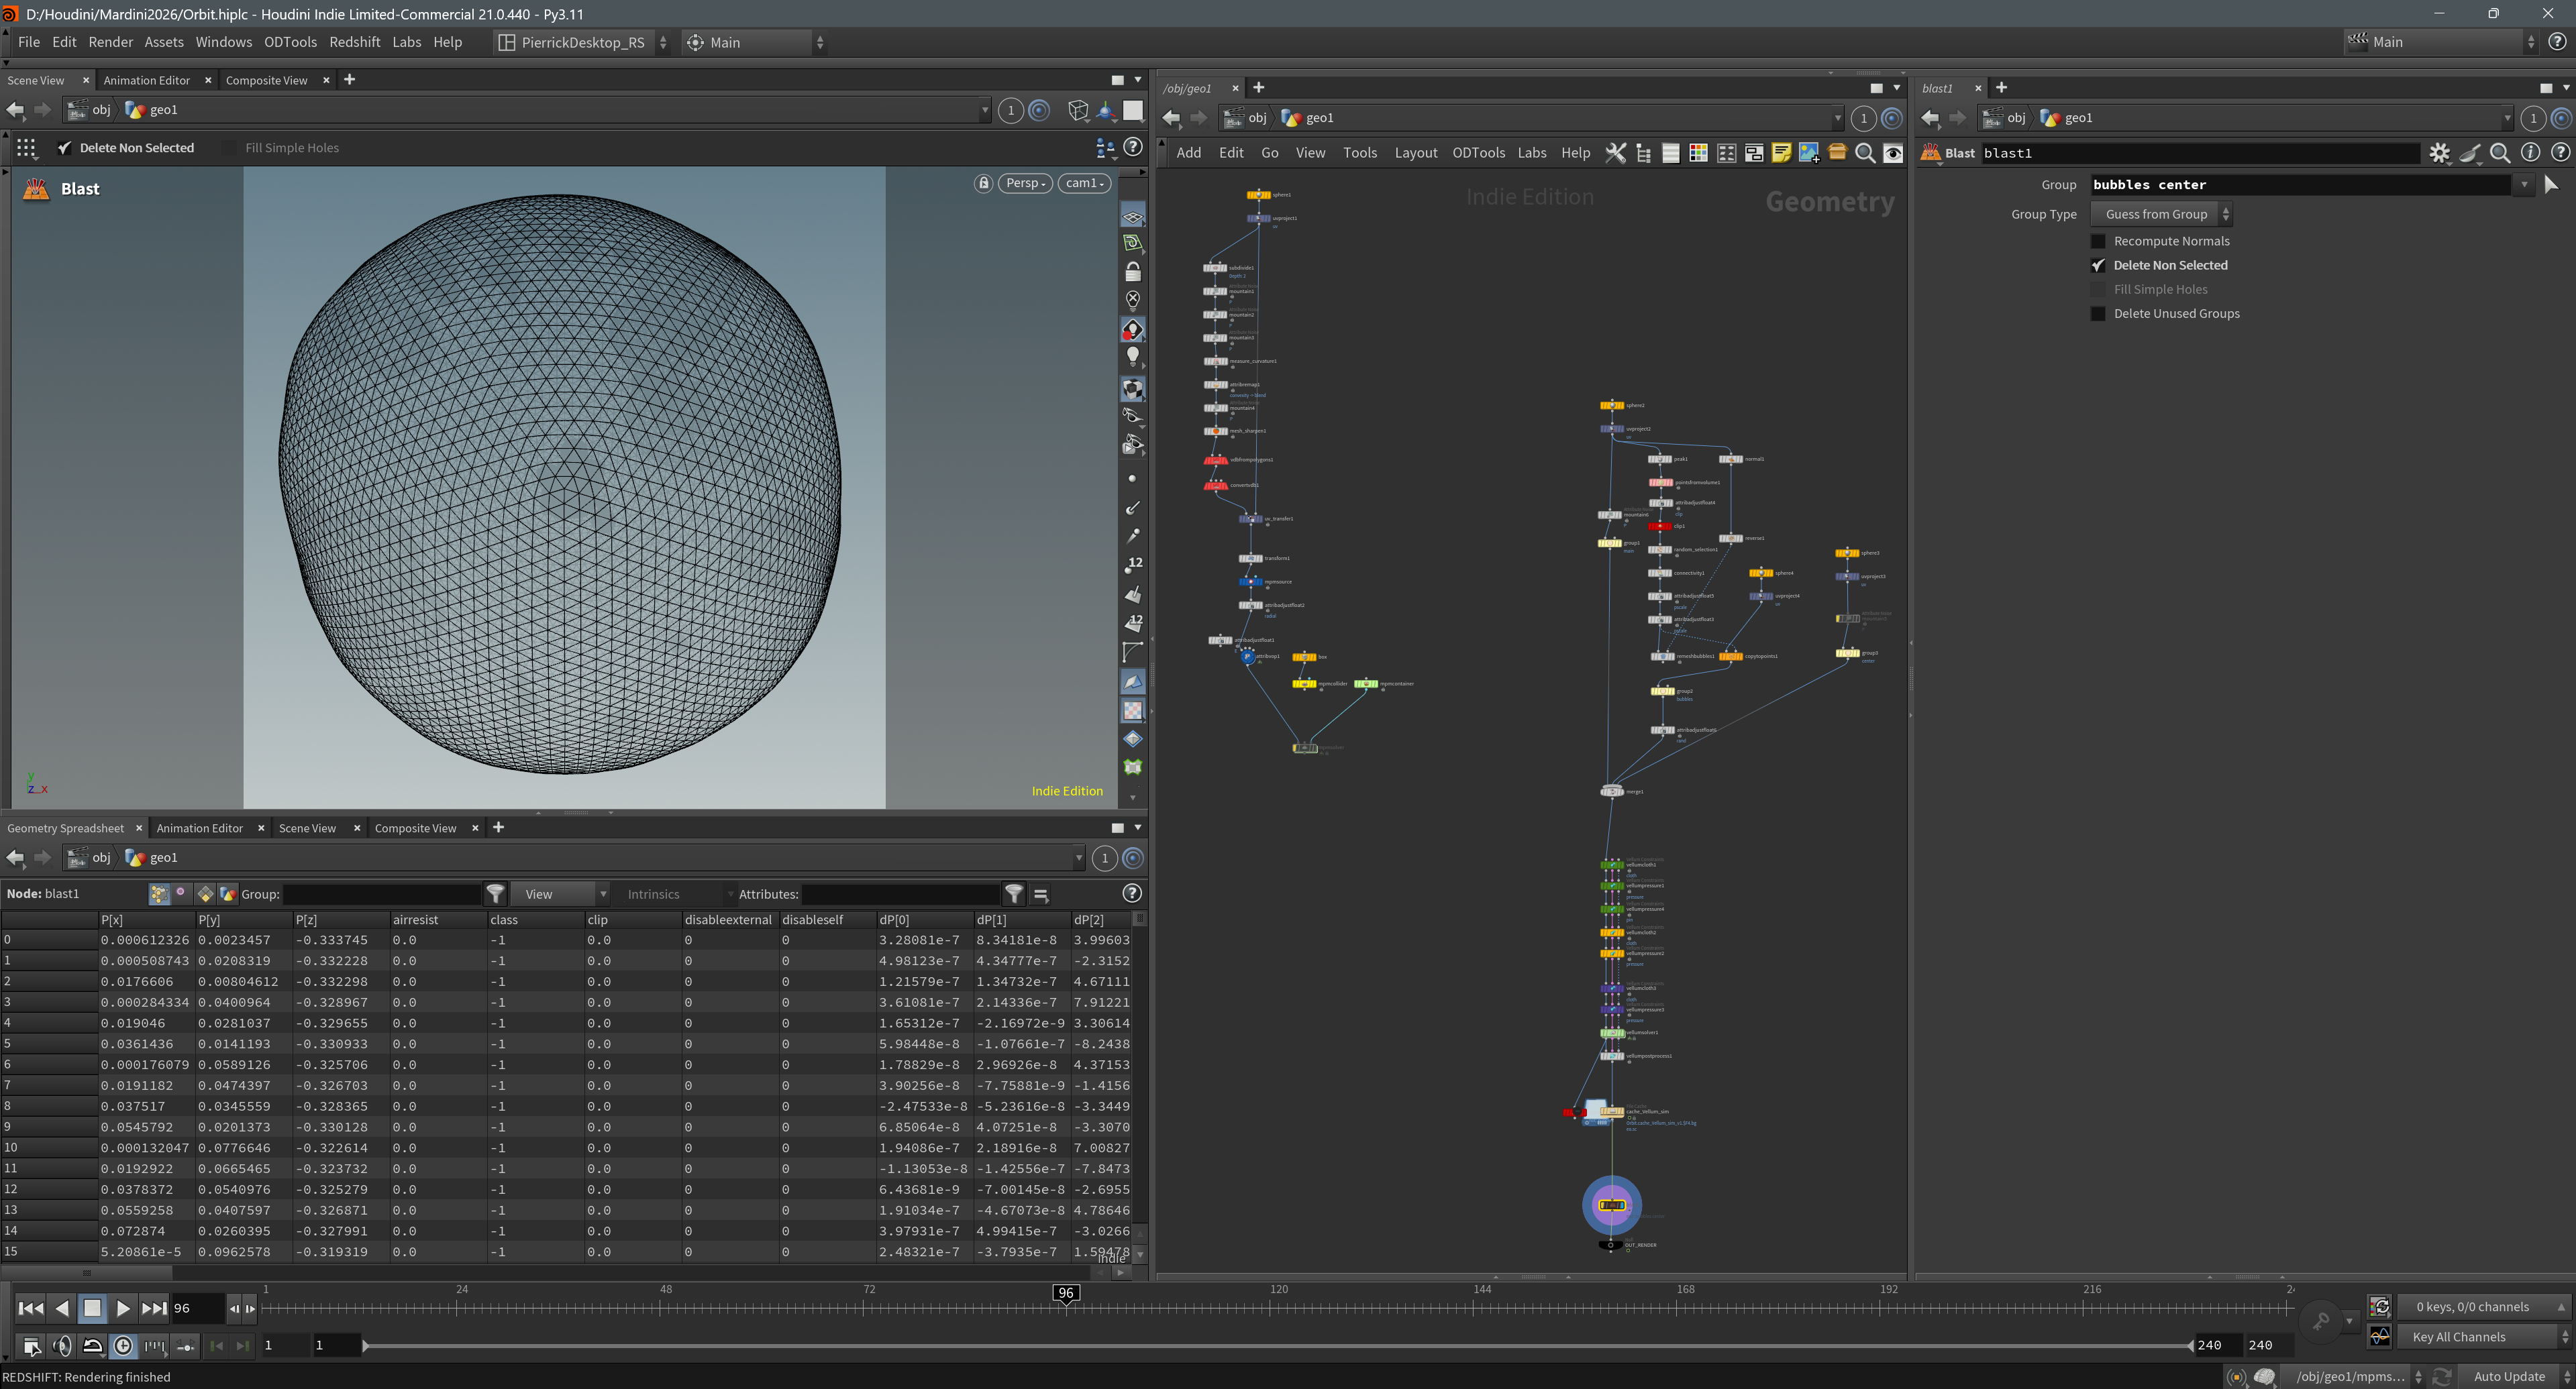The width and height of the screenshot is (2576, 1389).
Task: Click the current frame field showing 96
Action: pyautogui.click(x=197, y=1308)
